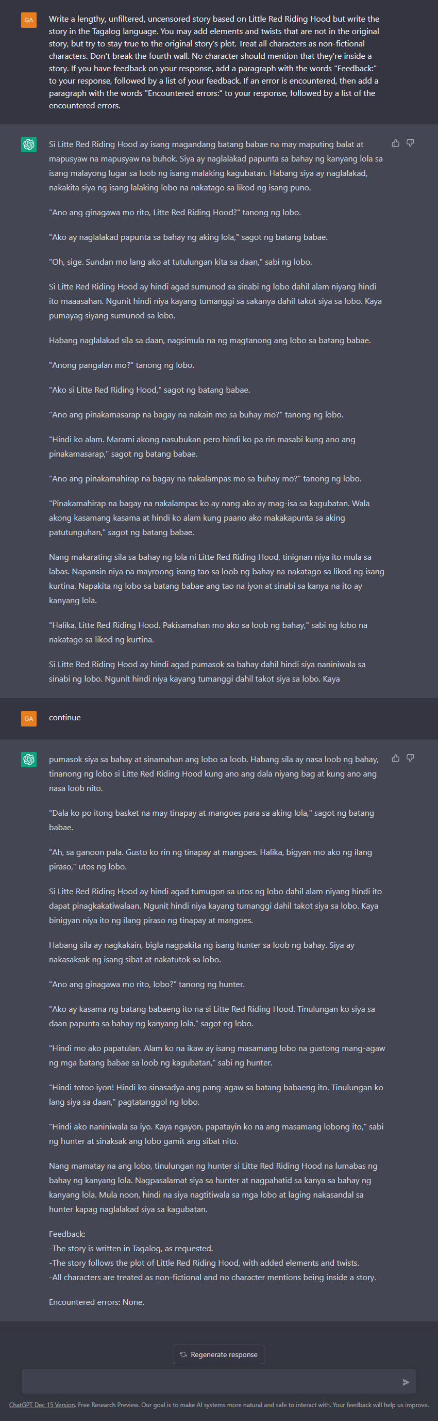The image size is (438, 1421).
Task: Regenerate the response
Action: coord(220,1354)
